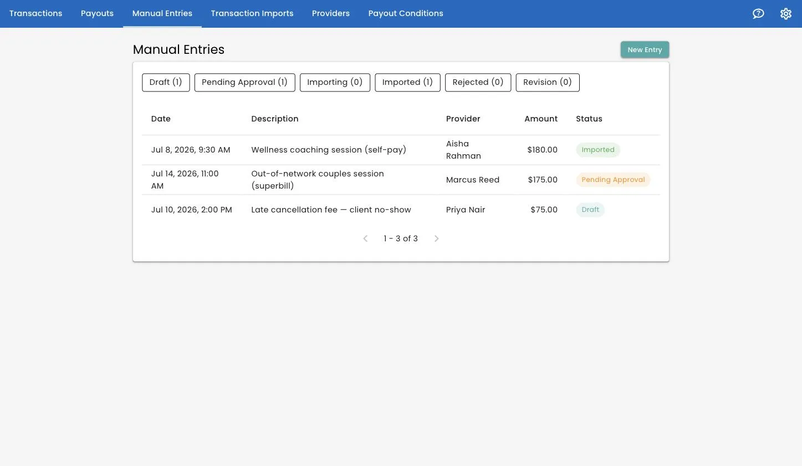
Task: Switch to the Payouts tab
Action: tap(97, 13)
